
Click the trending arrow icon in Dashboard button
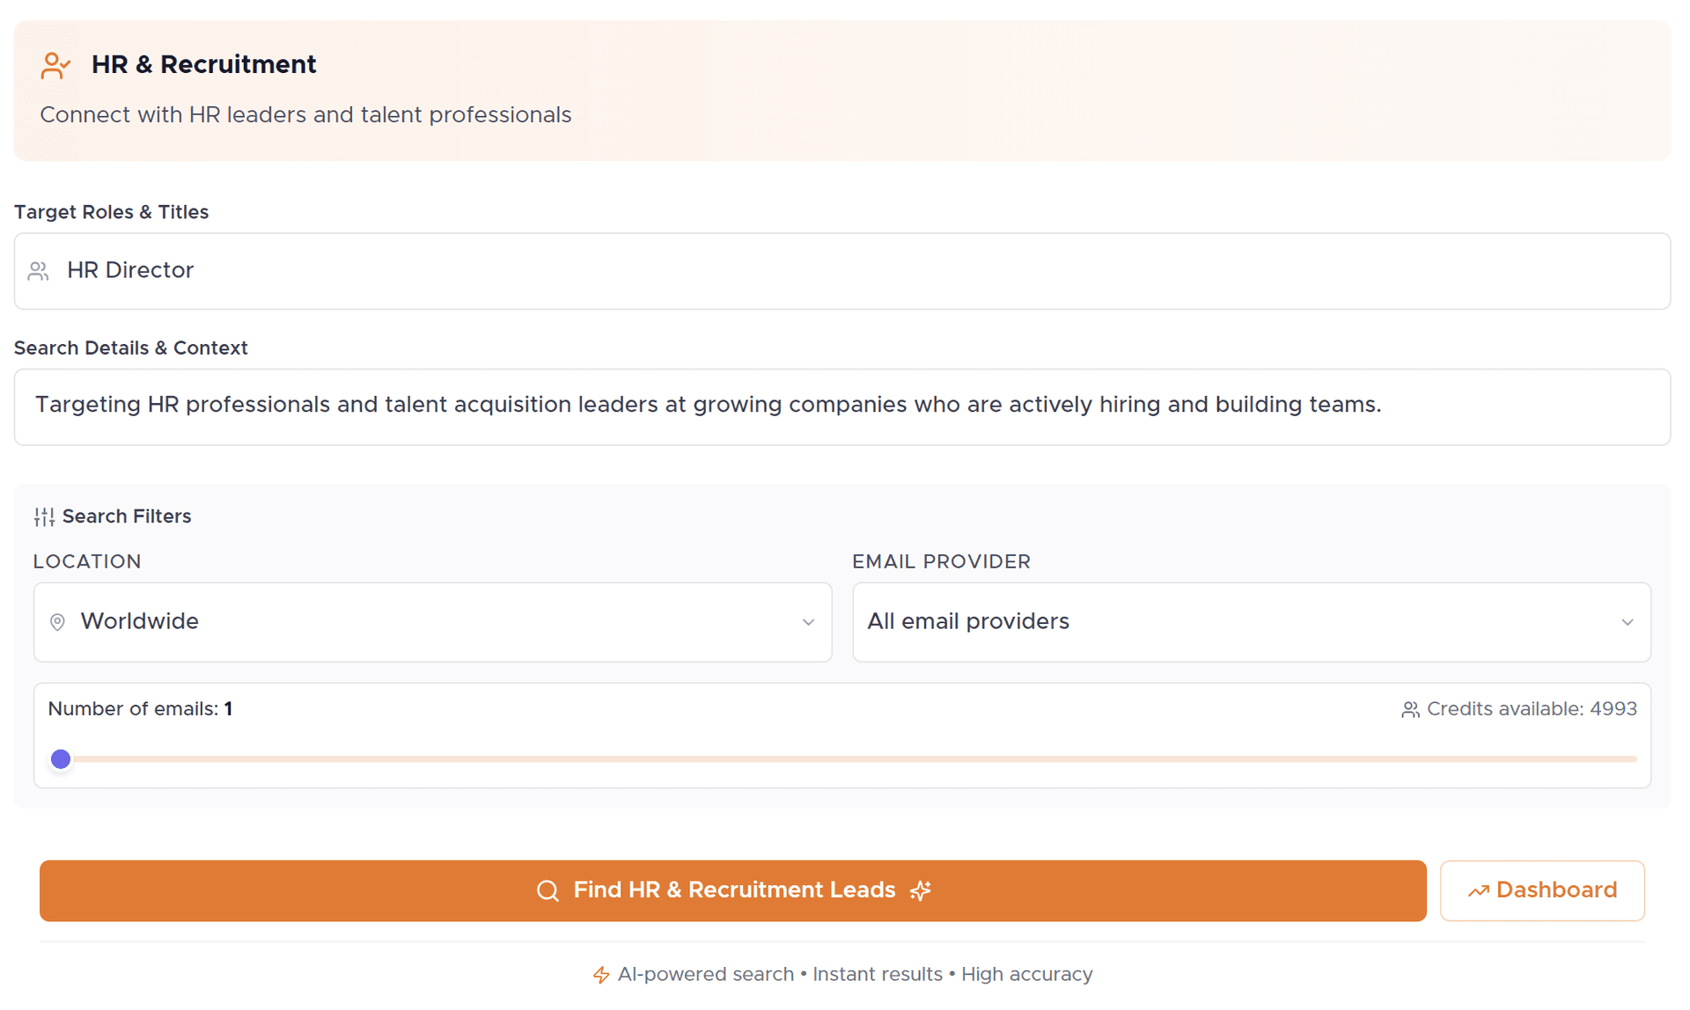pyautogui.click(x=1480, y=889)
